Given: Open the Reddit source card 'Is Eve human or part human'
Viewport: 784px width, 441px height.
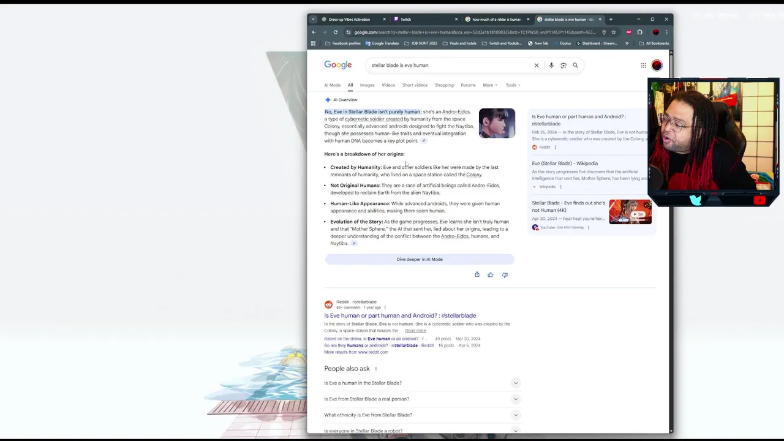Looking at the screenshot, I should click(590, 131).
